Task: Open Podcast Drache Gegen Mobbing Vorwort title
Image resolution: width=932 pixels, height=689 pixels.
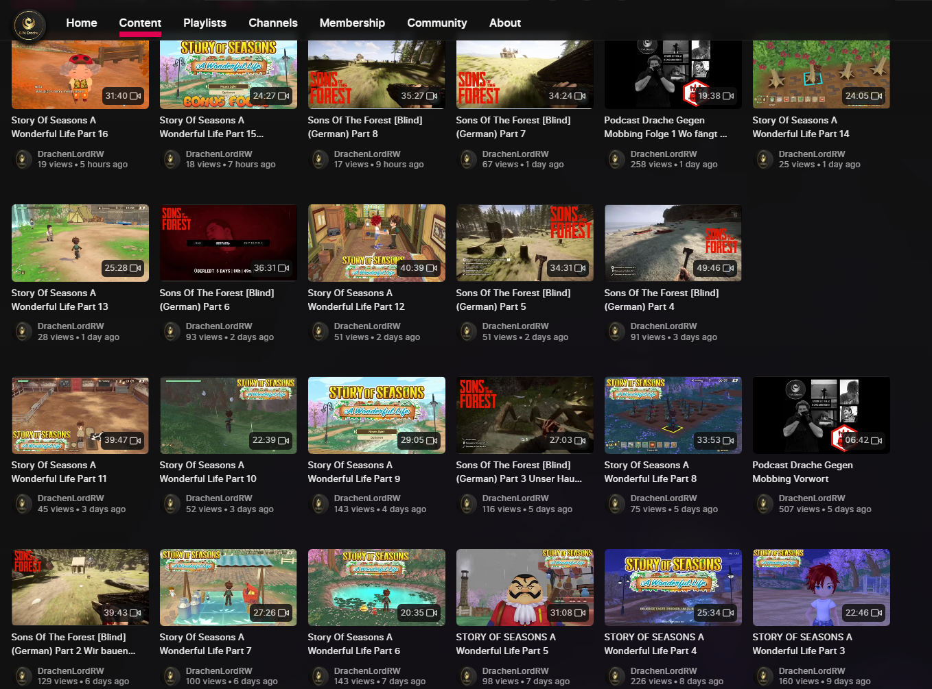Action: tap(802, 472)
